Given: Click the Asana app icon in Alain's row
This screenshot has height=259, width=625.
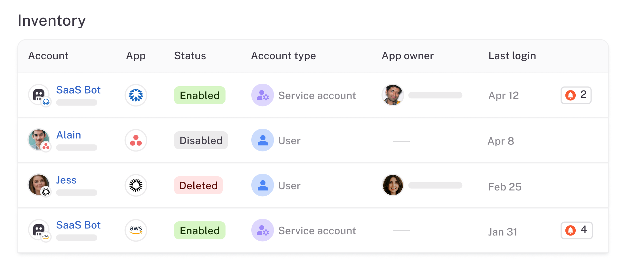Looking at the screenshot, I should click(x=136, y=140).
